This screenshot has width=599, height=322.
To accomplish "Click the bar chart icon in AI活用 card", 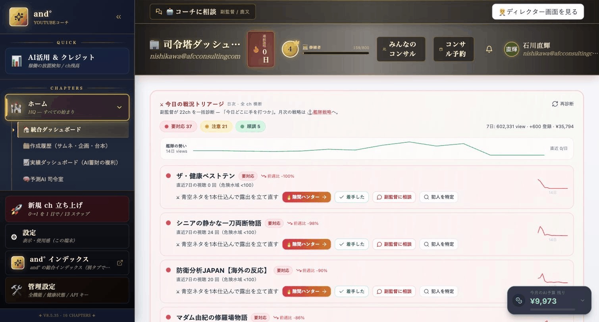I will pyautogui.click(x=17, y=61).
